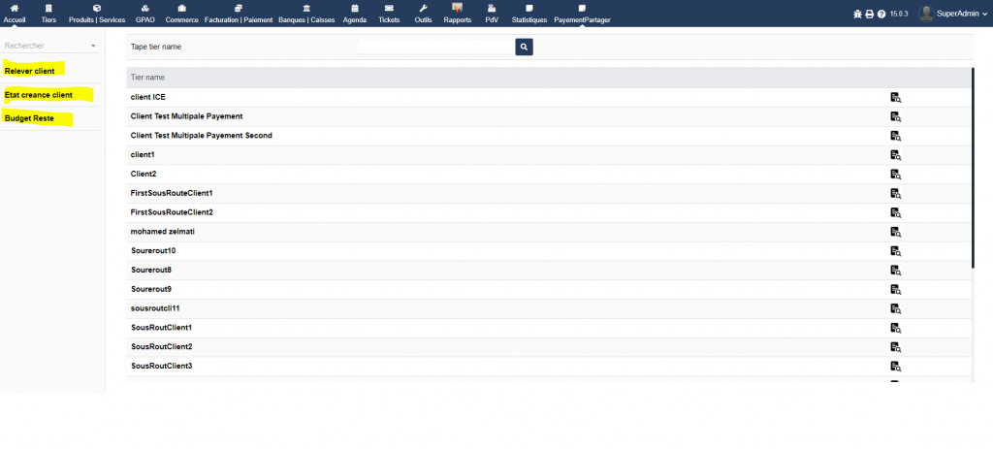This screenshot has width=993, height=449.
Task: View details icon for FirstSousRouteClient2
Action: pos(895,212)
